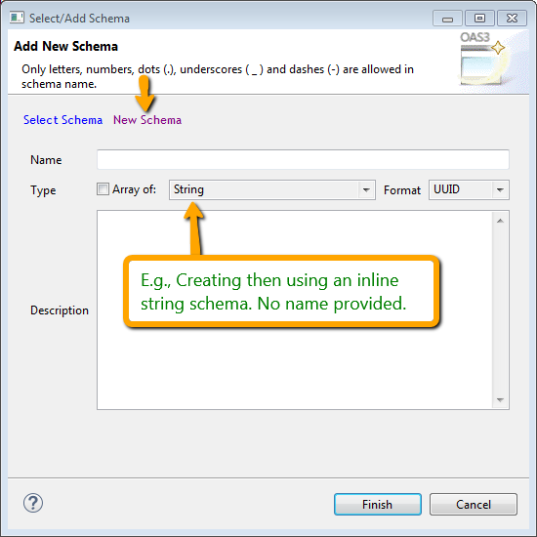
Task: Click the Description box scroll-up arrow
Action: click(500, 221)
